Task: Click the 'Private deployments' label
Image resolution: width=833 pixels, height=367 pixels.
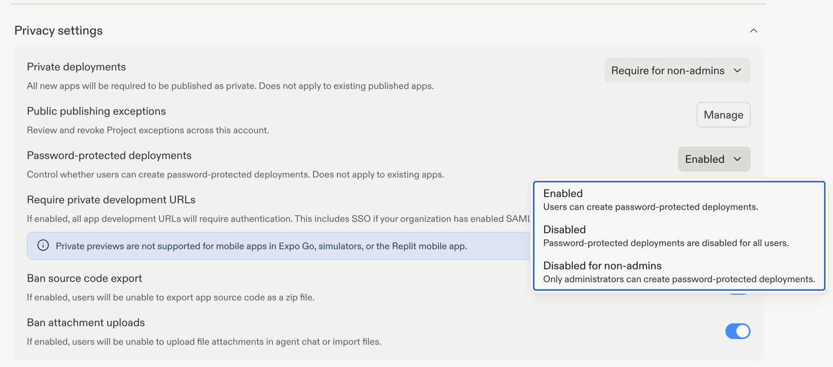Action: [77, 67]
